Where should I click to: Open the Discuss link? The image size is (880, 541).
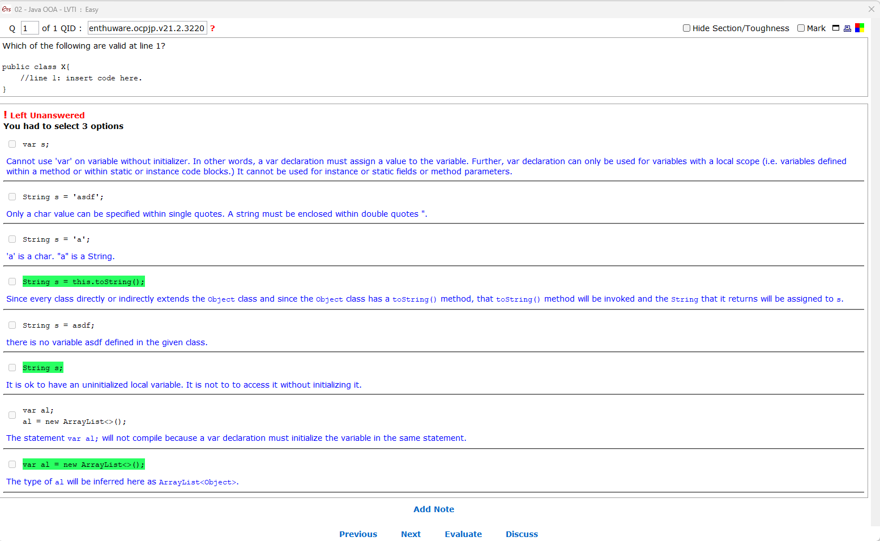tap(522, 534)
